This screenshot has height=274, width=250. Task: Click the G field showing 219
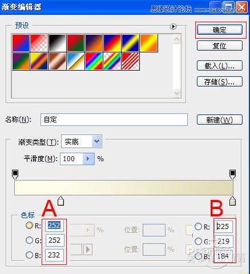click(224, 242)
